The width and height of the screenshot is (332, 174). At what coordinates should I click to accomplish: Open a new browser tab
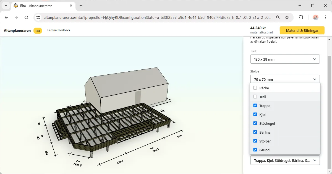(81, 6)
